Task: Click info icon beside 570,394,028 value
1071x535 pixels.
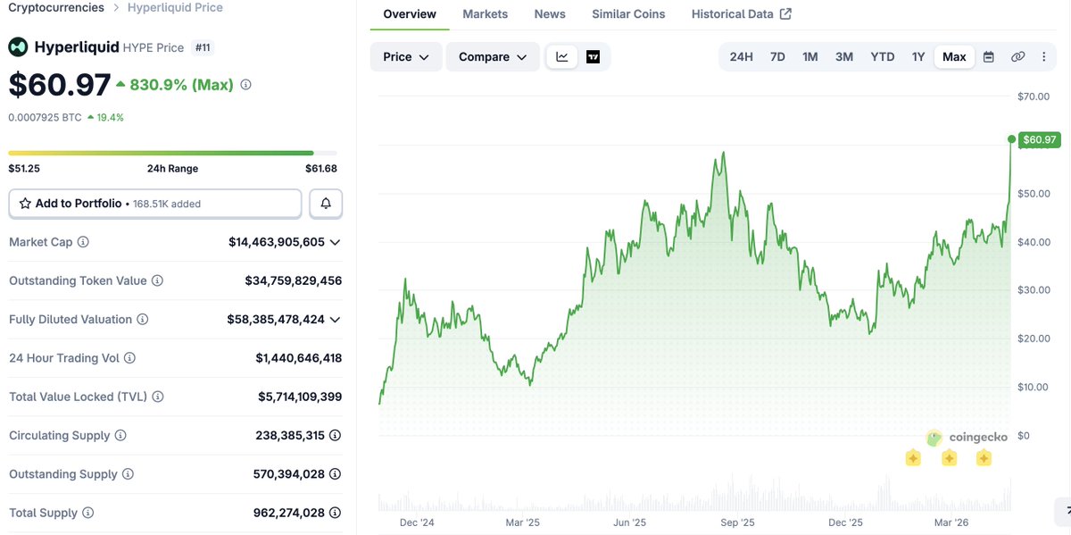Action: pyautogui.click(x=336, y=474)
